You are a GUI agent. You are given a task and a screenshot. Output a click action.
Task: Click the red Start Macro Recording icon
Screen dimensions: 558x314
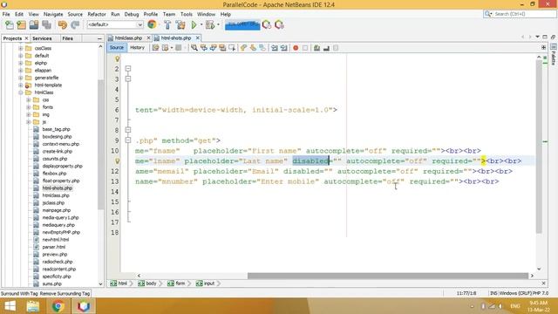[296, 48]
